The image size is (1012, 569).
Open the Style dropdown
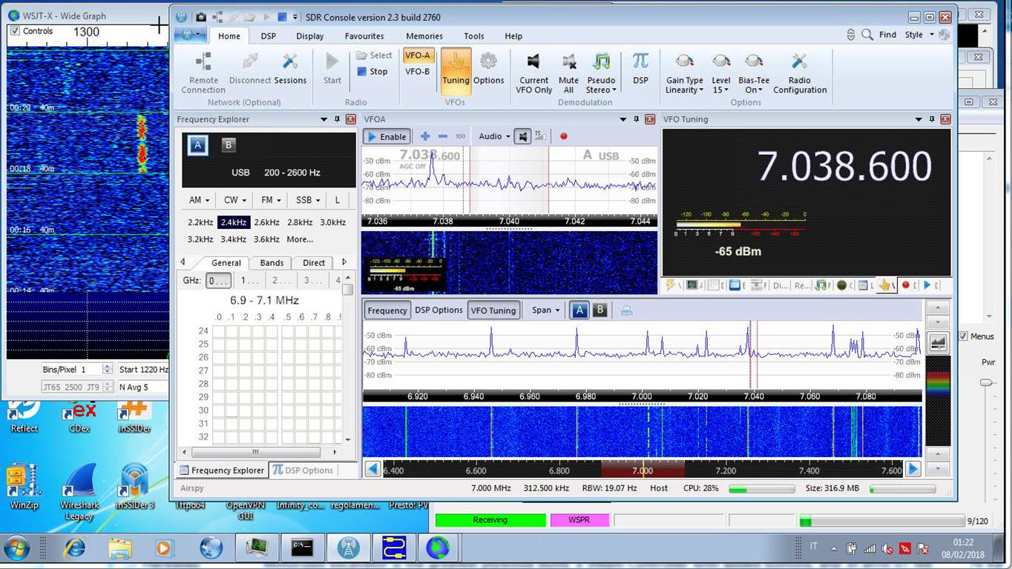pyautogui.click(x=918, y=35)
